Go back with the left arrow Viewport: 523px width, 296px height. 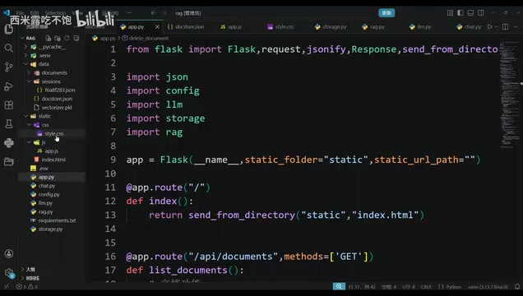154,13
